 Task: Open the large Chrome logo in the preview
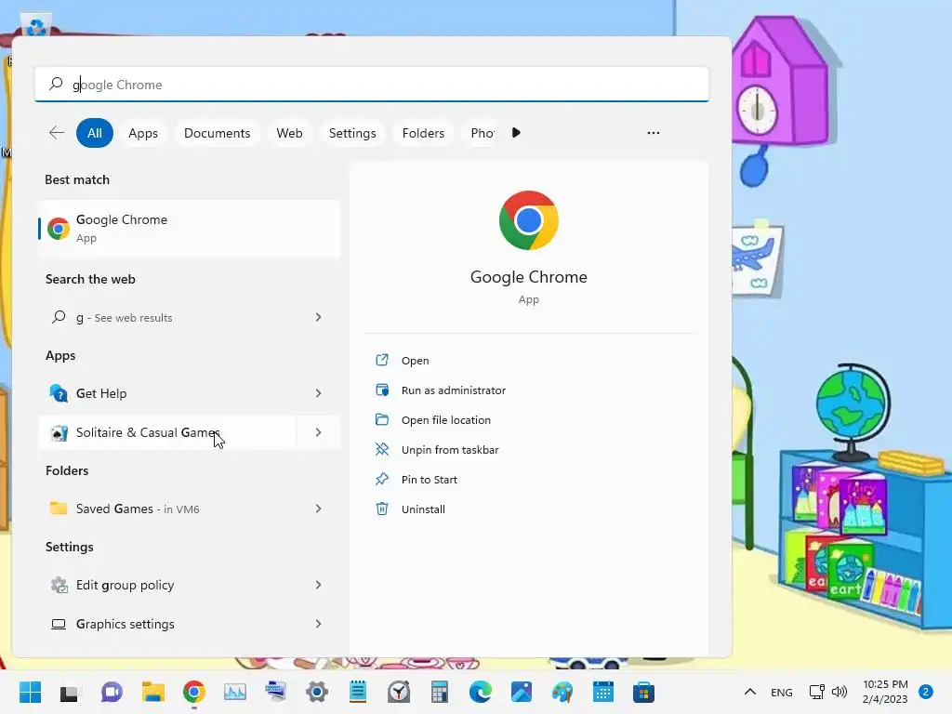click(x=529, y=220)
